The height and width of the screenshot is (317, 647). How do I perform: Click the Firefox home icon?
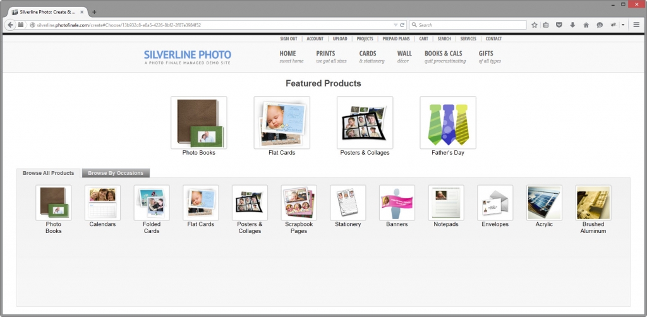click(x=586, y=25)
